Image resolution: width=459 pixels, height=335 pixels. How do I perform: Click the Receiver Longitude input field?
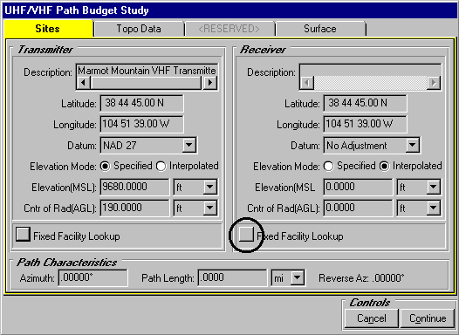click(x=365, y=124)
